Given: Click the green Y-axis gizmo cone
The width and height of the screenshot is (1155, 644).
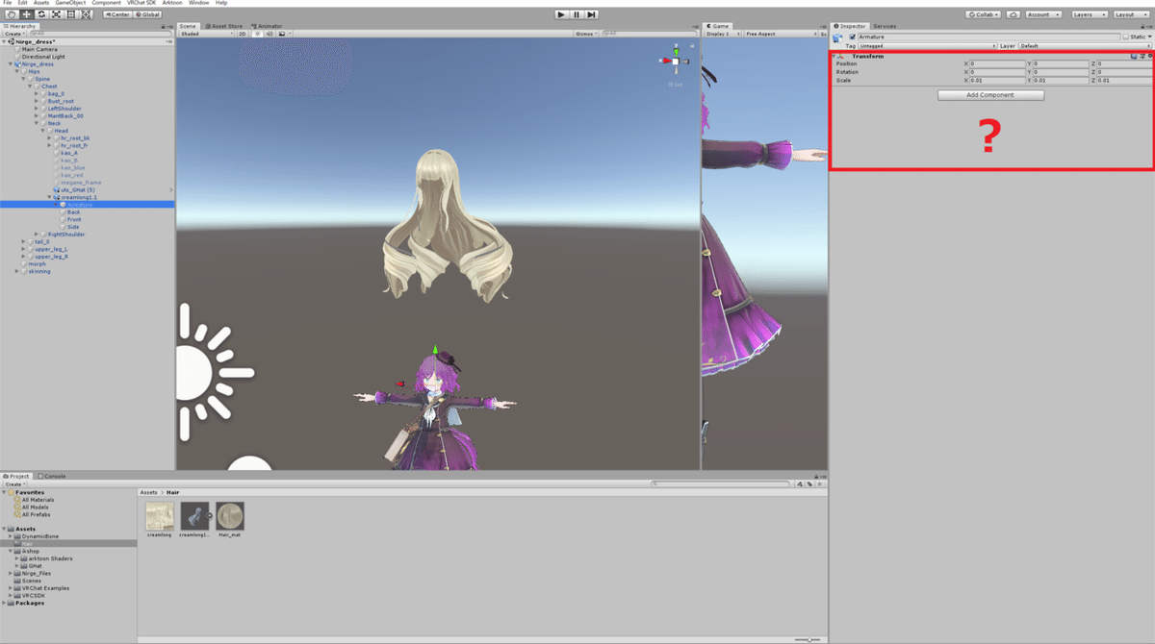Looking at the screenshot, I should click(676, 51).
